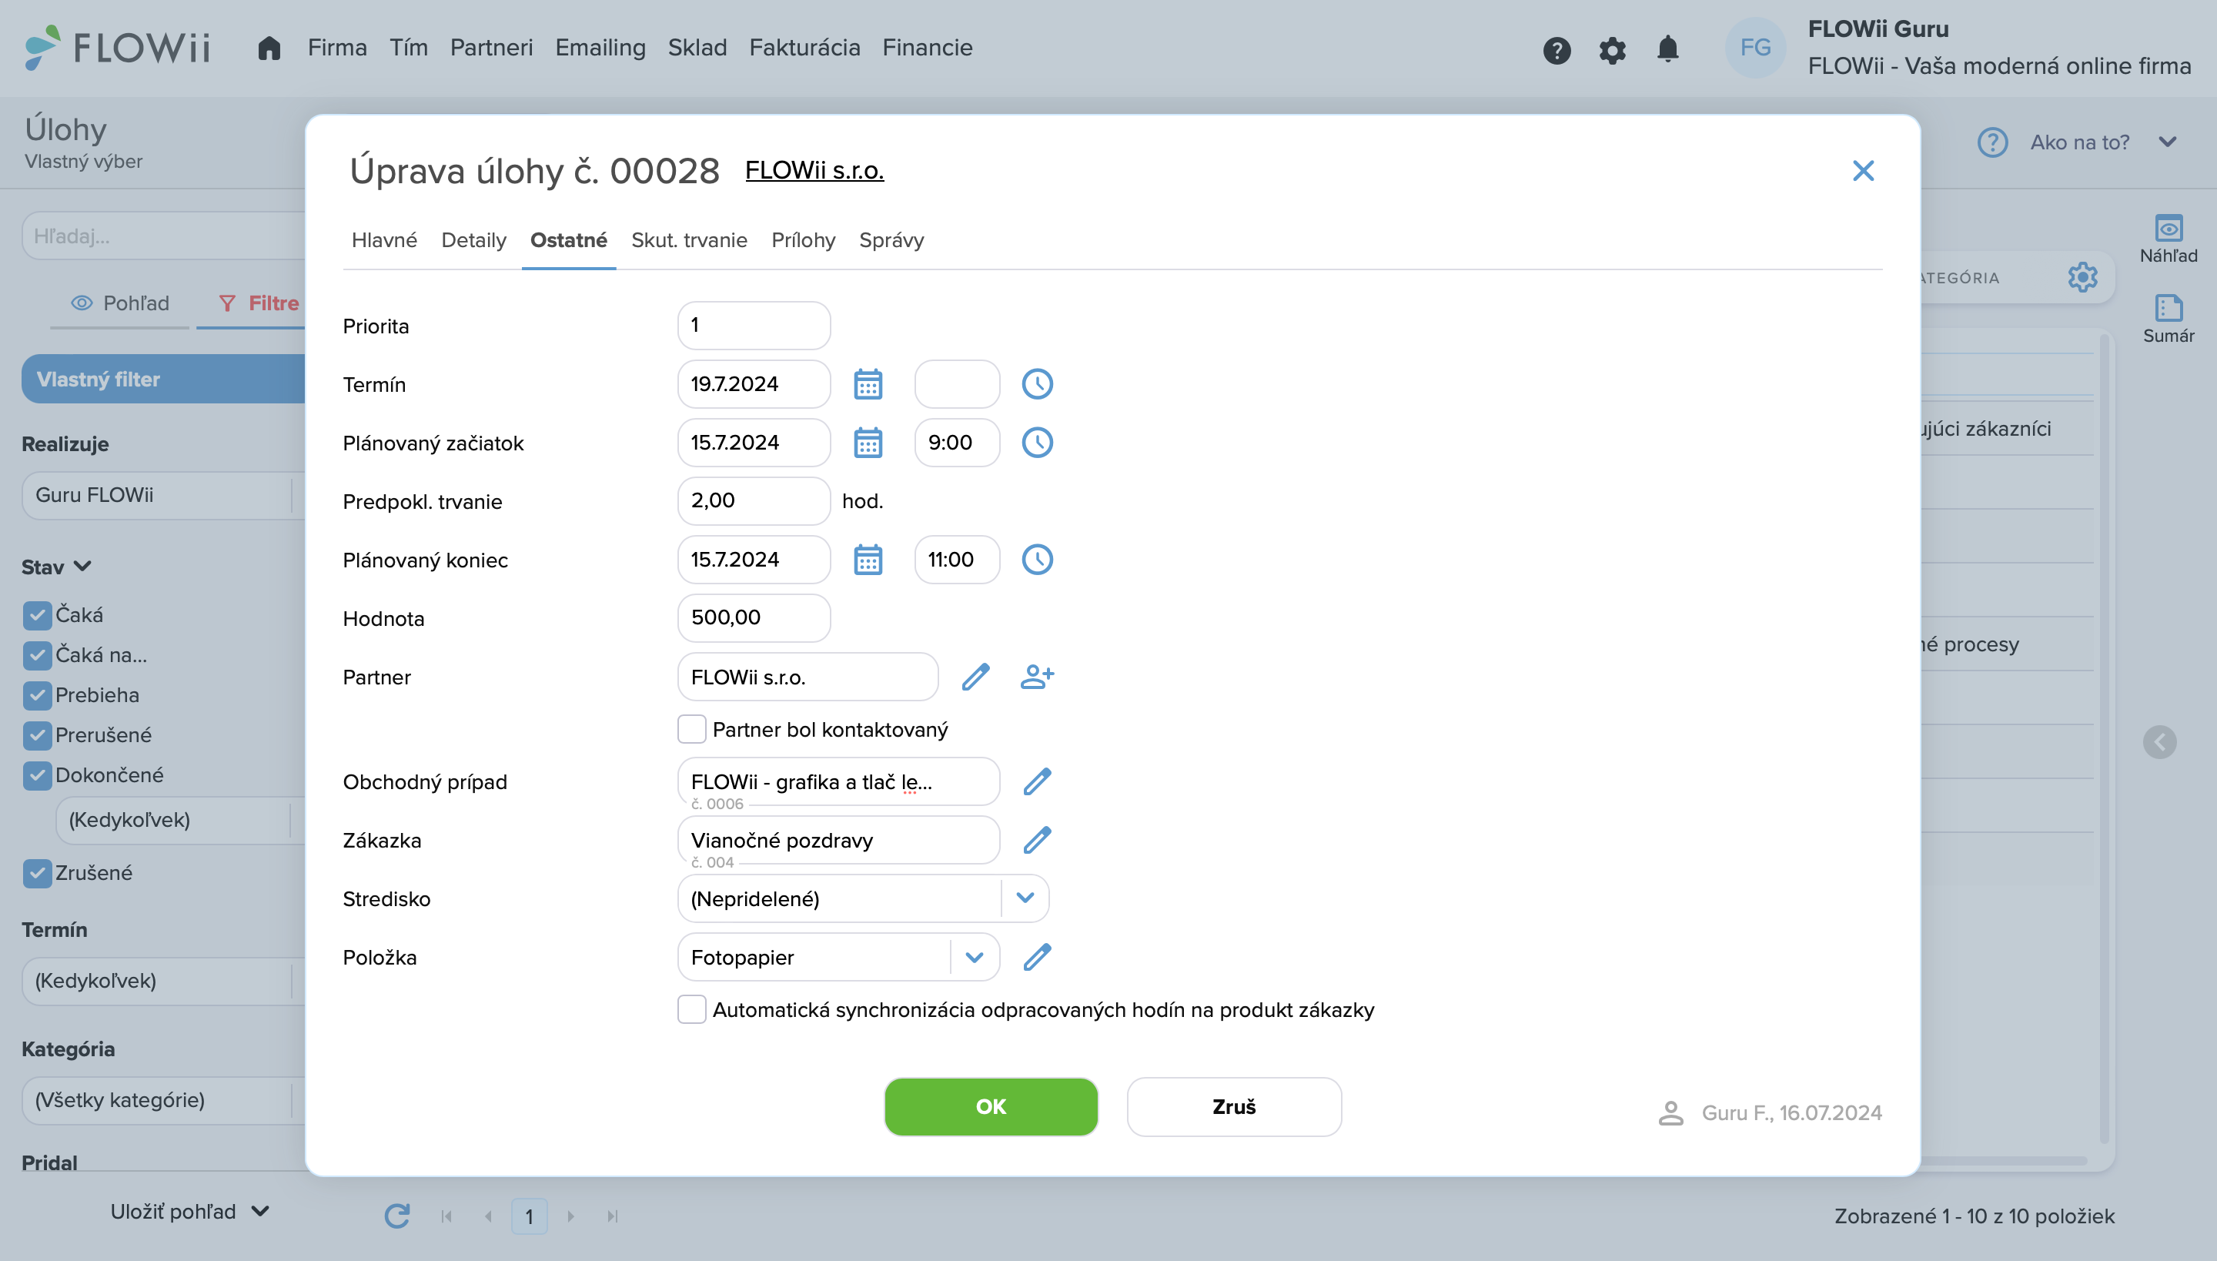Open calendar for Plánovaný začiatok

(x=868, y=443)
